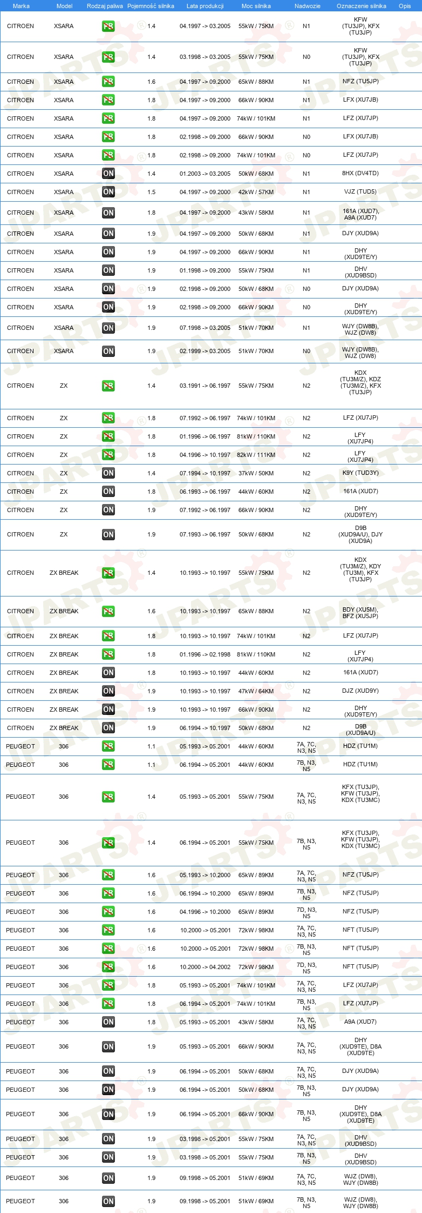Click the Opis column header
This screenshot has width=422, height=1213.
[x=405, y=6]
